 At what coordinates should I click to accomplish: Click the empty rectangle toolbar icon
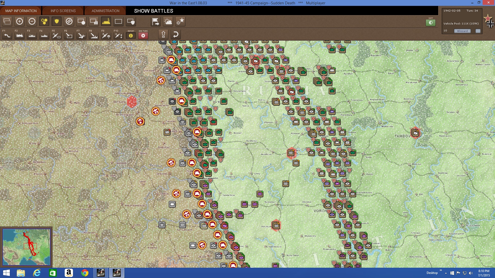[119, 21]
